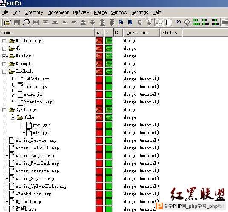Select source B merge button

click(130, 22)
